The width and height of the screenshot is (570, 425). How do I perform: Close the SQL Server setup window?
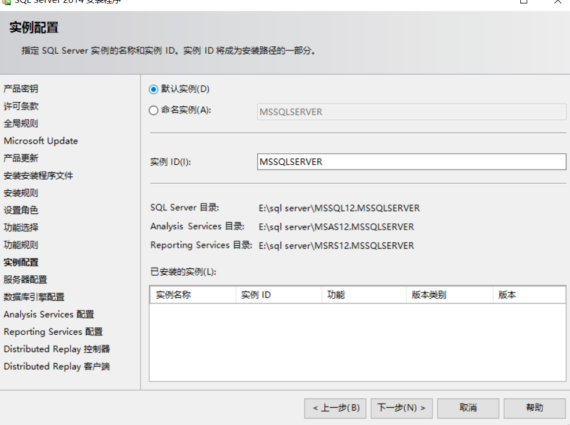click(558, 2)
